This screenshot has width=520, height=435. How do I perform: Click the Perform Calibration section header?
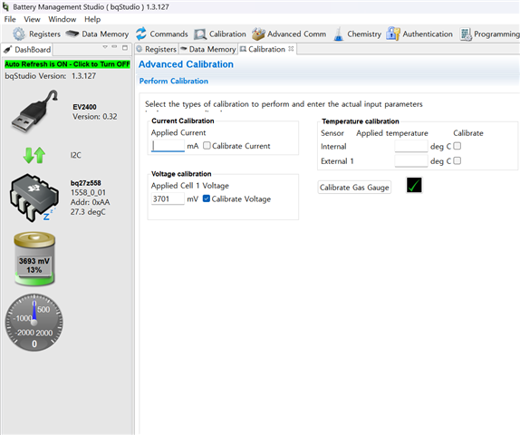coord(174,81)
